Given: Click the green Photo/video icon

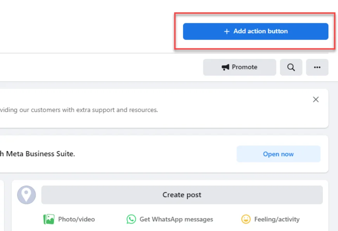Looking at the screenshot, I should tap(49, 219).
